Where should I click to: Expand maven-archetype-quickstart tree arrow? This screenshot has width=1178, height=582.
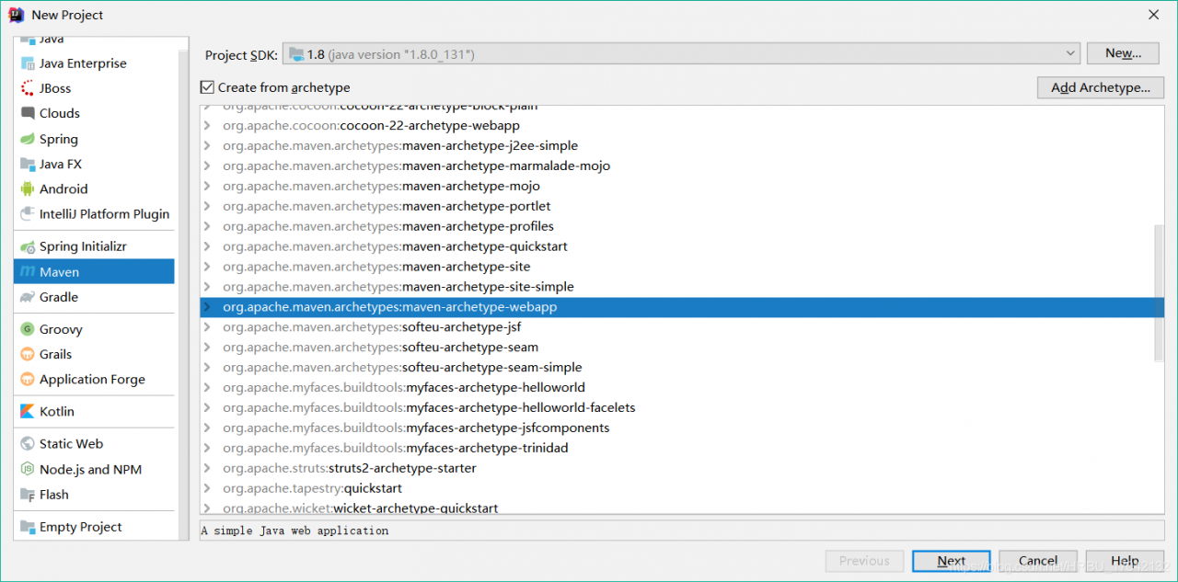[208, 246]
